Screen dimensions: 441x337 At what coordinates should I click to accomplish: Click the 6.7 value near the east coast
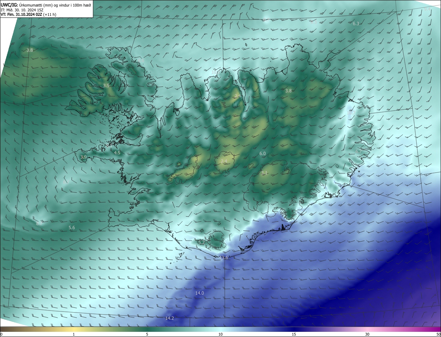point(359,151)
